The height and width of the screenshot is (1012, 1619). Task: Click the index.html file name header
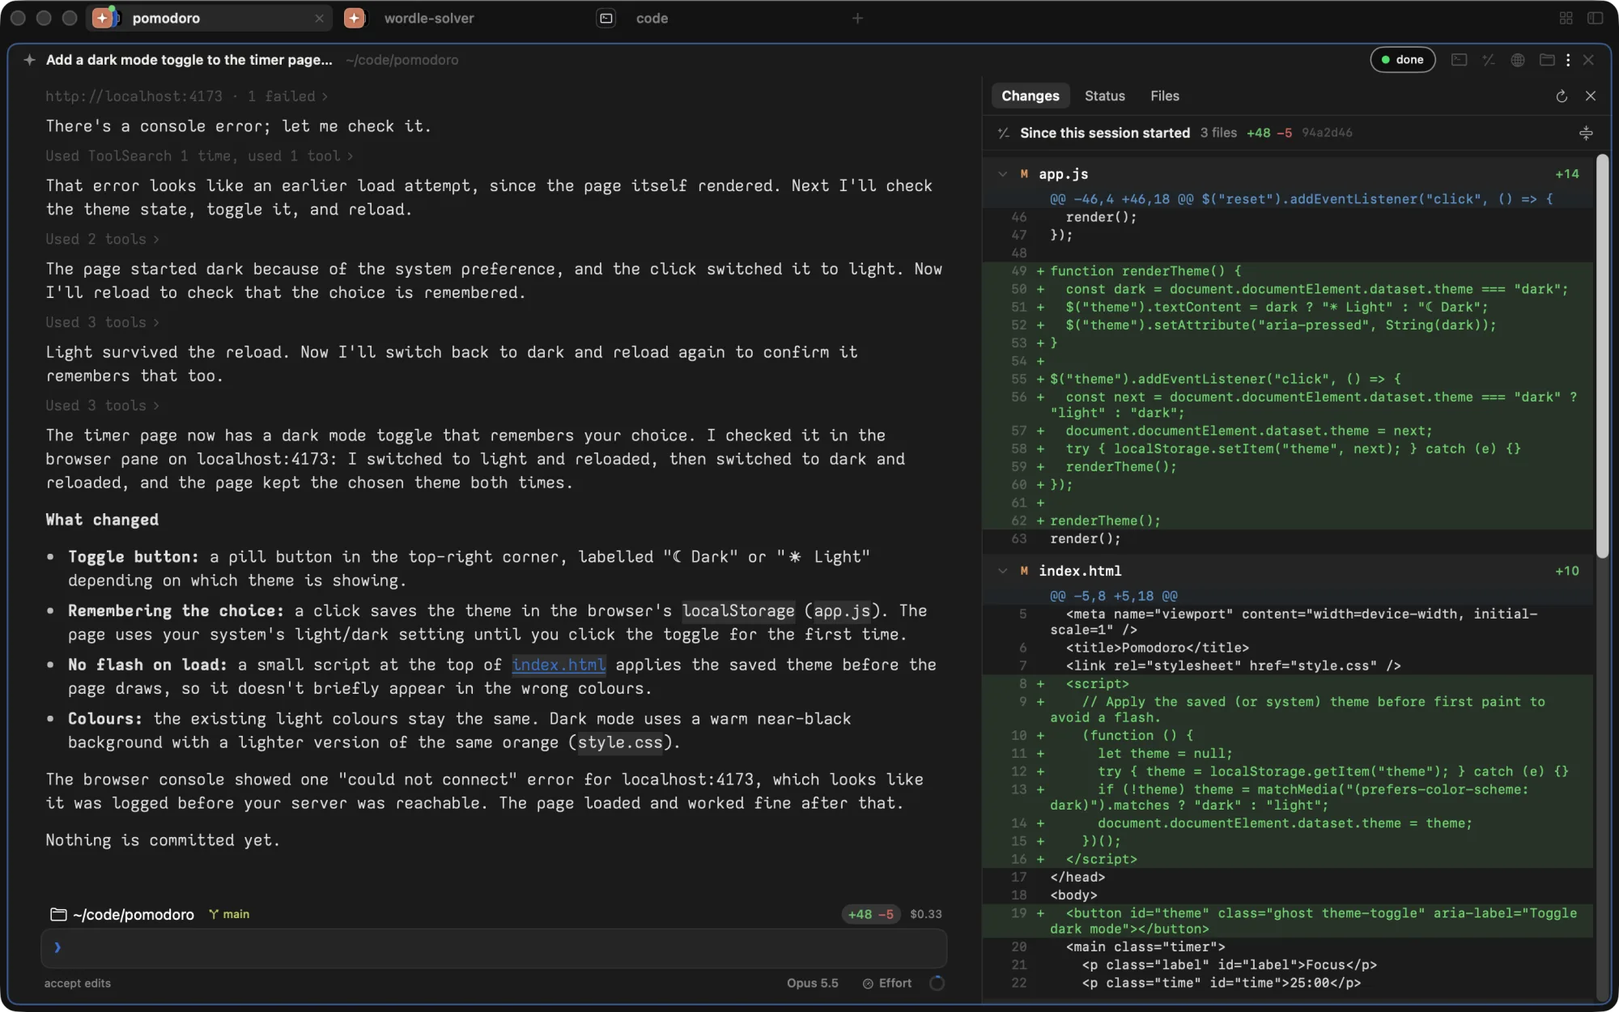coord(1080,571)
